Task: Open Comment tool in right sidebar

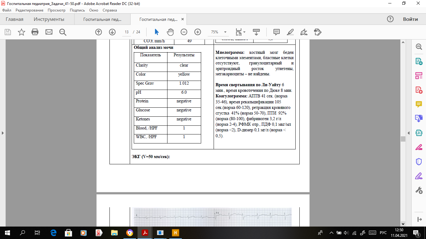Action: [x=419, y=104]
